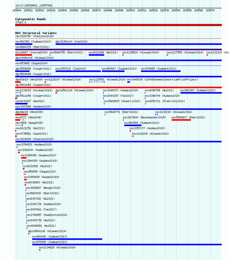
Task: Click dgv5511n54 (Cooper2011) label
Action: [33, 96]
